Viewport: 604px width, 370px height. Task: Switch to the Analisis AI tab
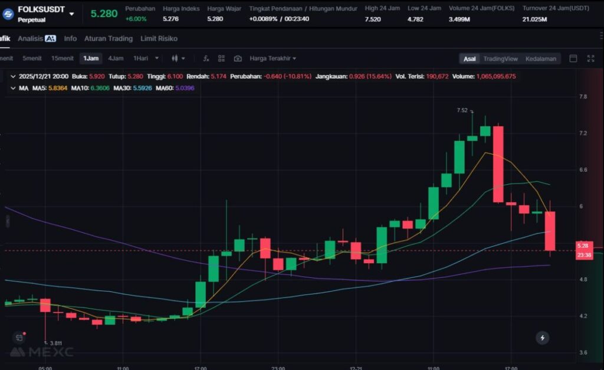pos(37,38)
